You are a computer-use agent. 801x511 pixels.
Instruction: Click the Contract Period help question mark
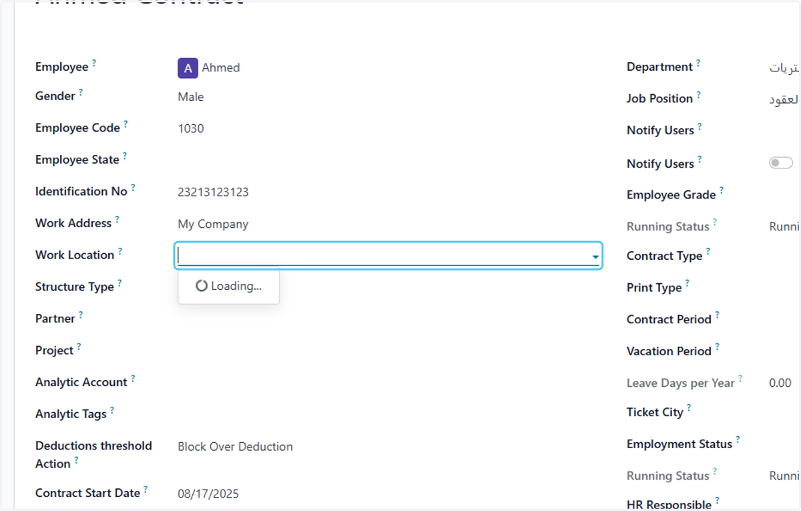point(718,315)
